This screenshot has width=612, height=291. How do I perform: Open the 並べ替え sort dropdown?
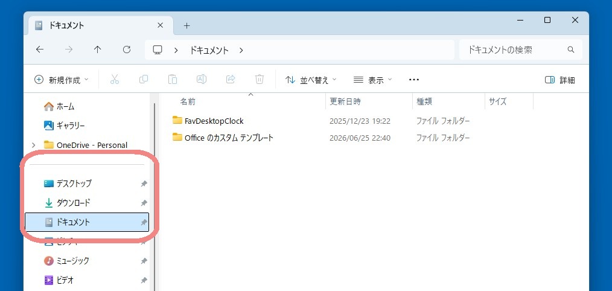pyautogui.click(x=311, y=80)
